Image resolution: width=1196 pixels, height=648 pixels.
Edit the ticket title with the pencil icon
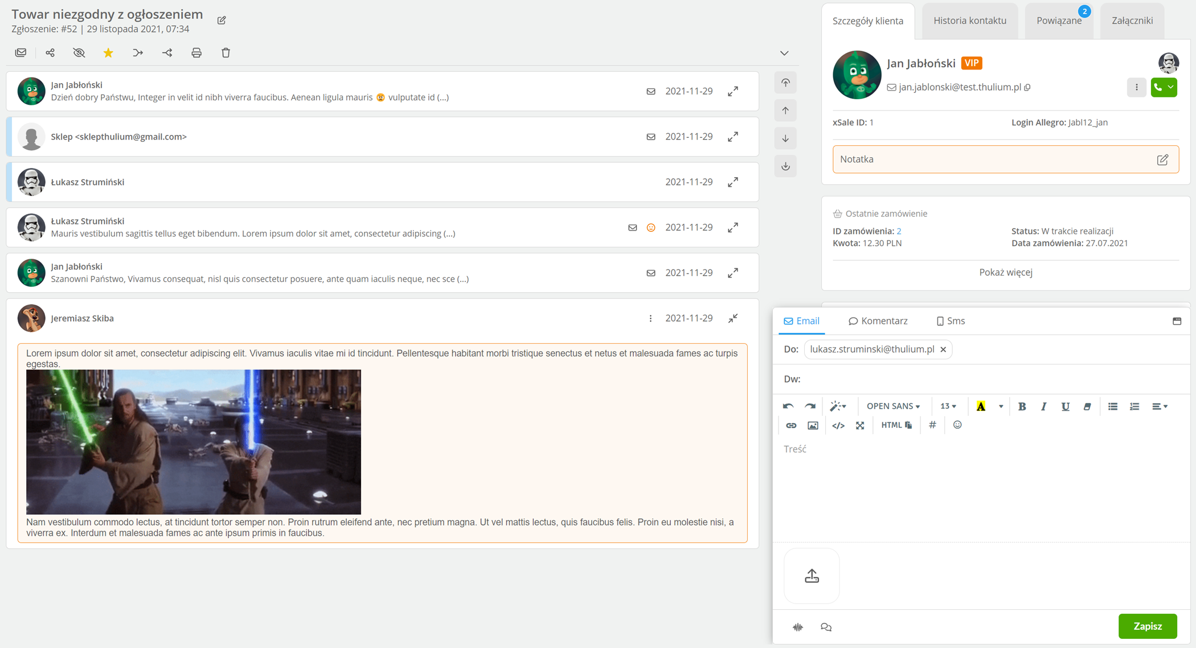(x=222, y=20)
